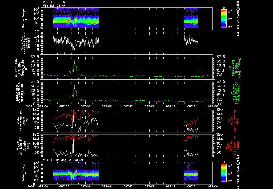Click the '27' tick on count rate axis

tap(37, 32)
